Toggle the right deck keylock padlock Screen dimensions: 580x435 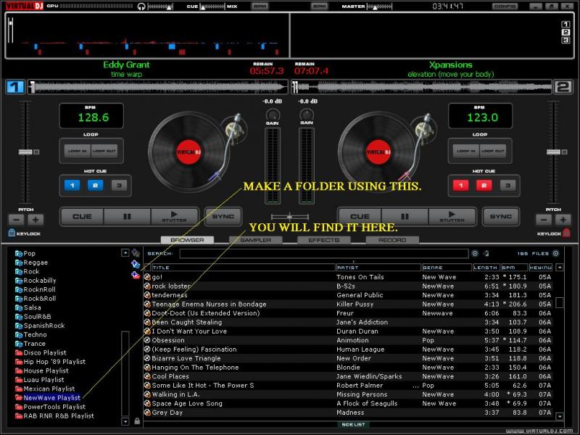tap(566, 233)
